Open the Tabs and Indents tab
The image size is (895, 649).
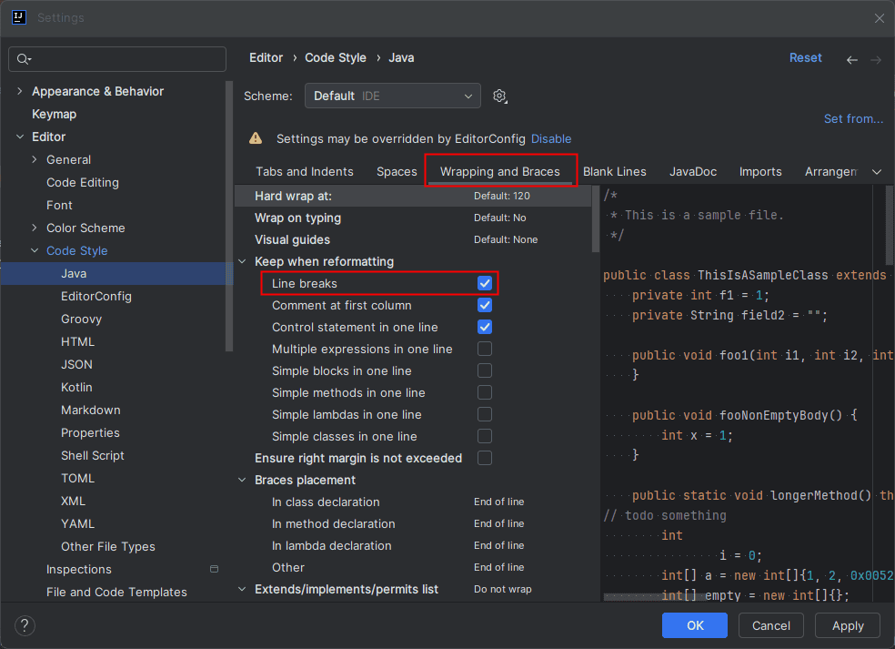coord(305,171)
